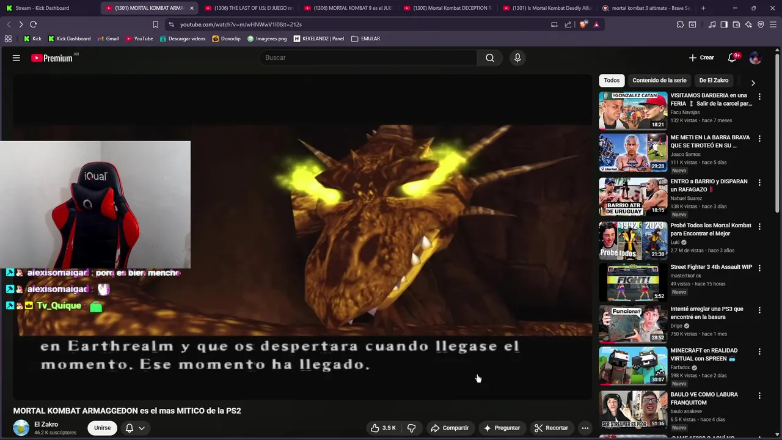Open more actions three-dot menu below video

coord(585,428)
